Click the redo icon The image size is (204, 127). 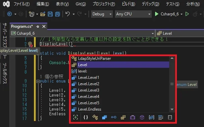79,14
